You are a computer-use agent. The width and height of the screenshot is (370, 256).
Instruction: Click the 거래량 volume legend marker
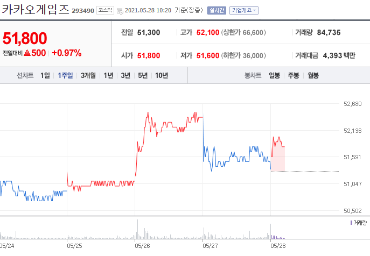coord(351,223)
